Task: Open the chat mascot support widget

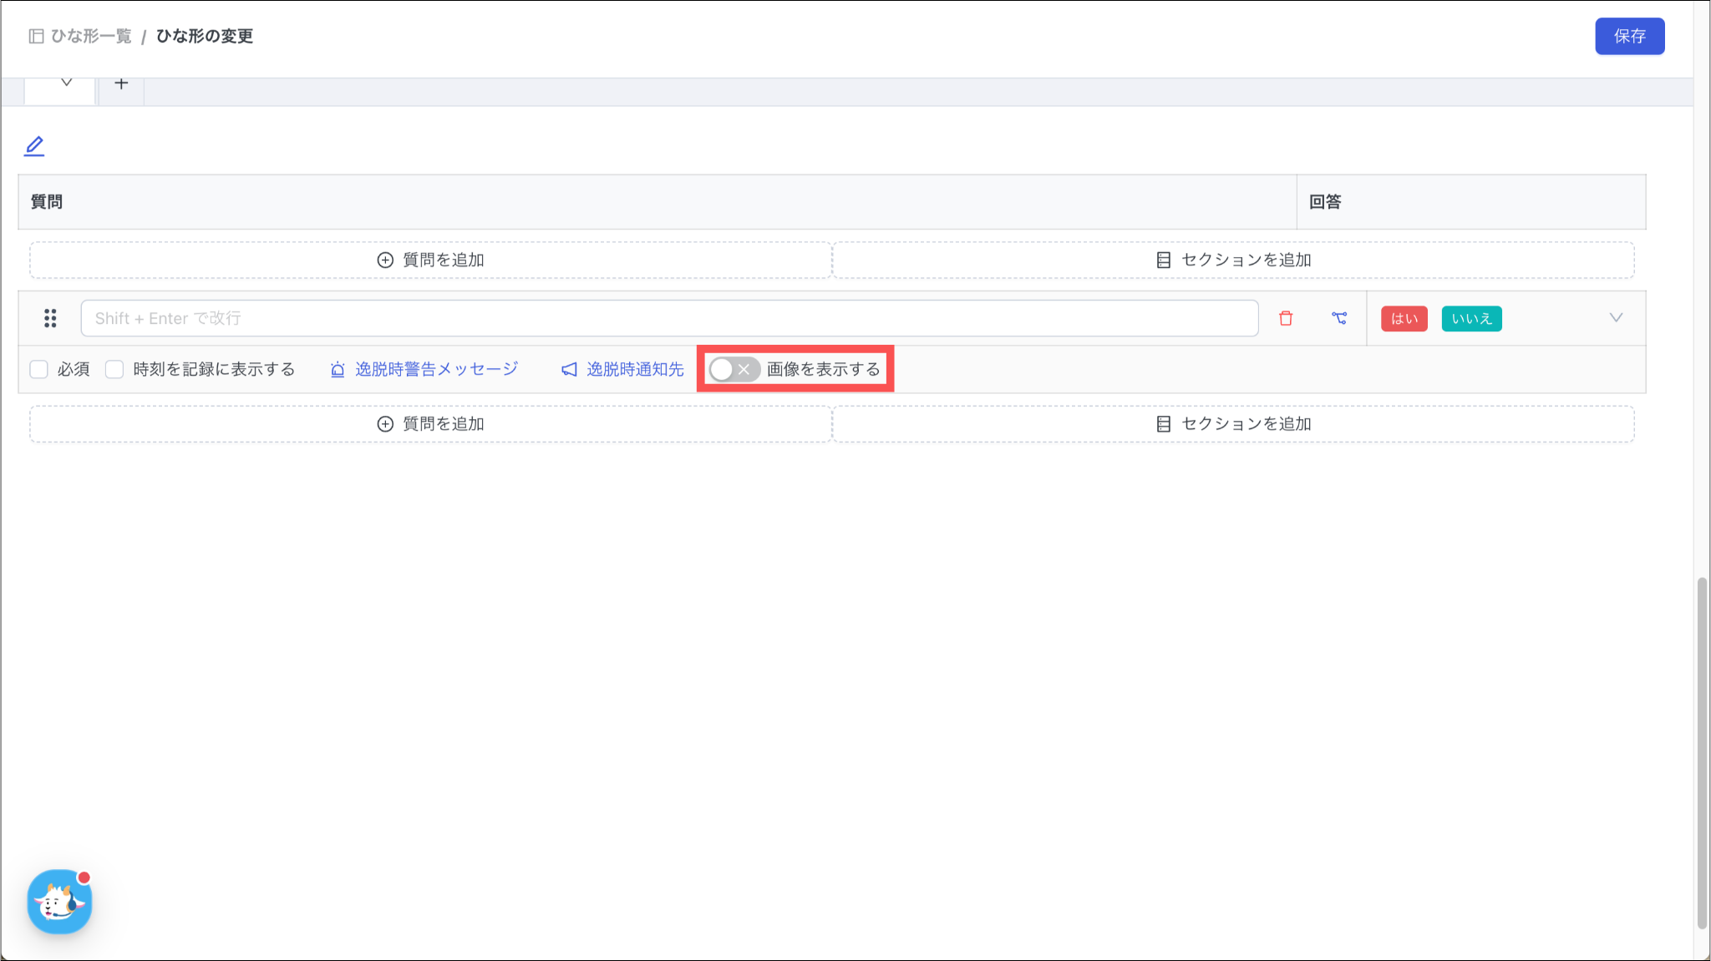Action: 59,902
